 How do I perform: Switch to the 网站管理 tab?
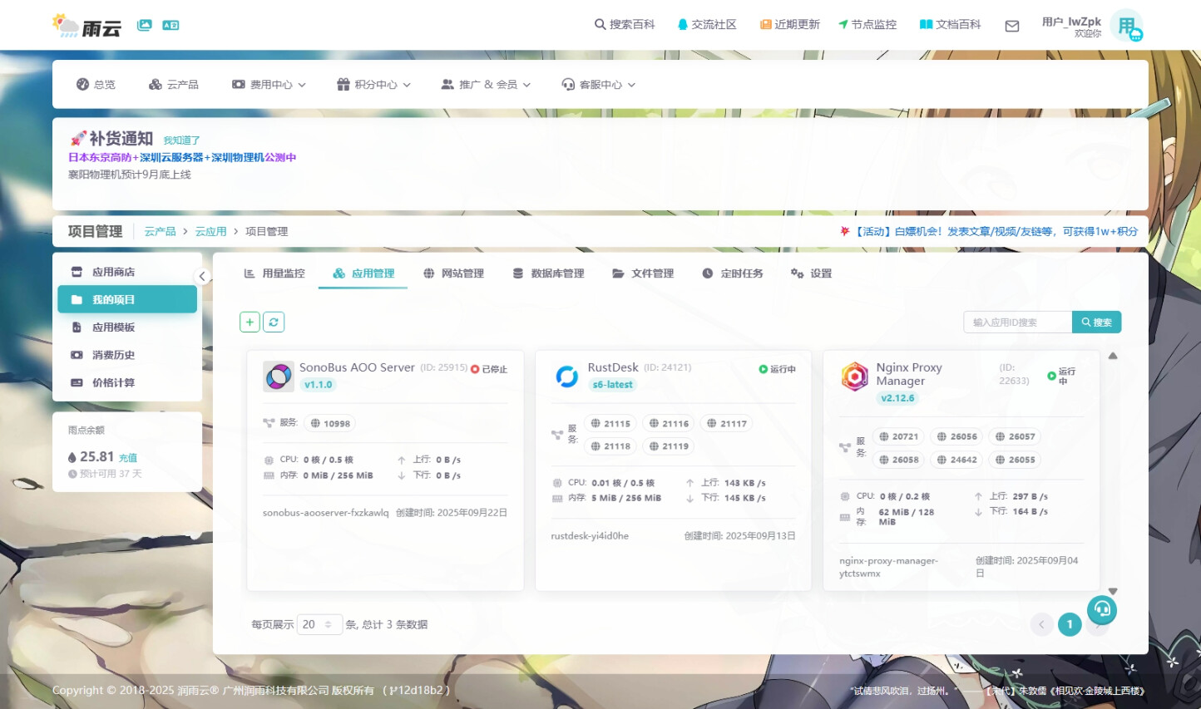pos(453,273)
